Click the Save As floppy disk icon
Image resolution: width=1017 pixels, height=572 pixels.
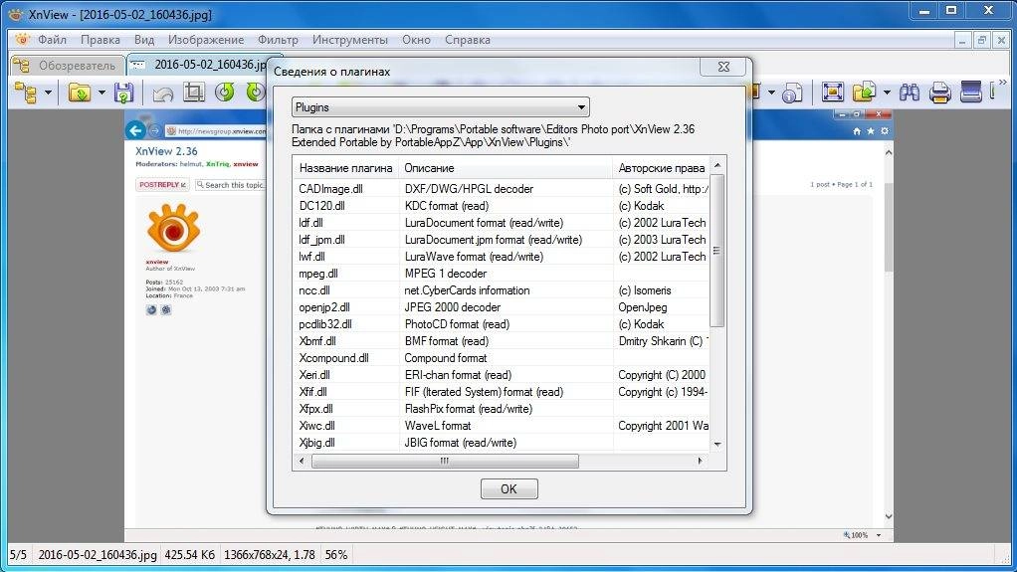tap(123, 93)
